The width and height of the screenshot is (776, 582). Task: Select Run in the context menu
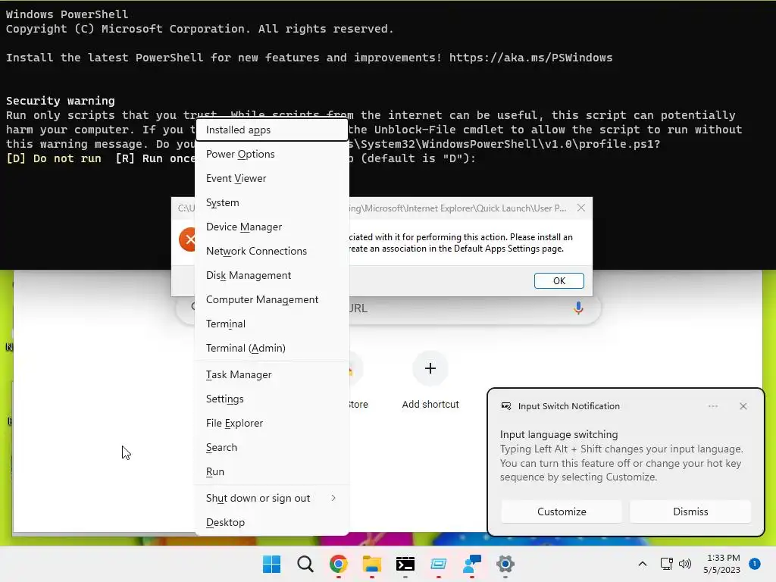coord(272,471)
